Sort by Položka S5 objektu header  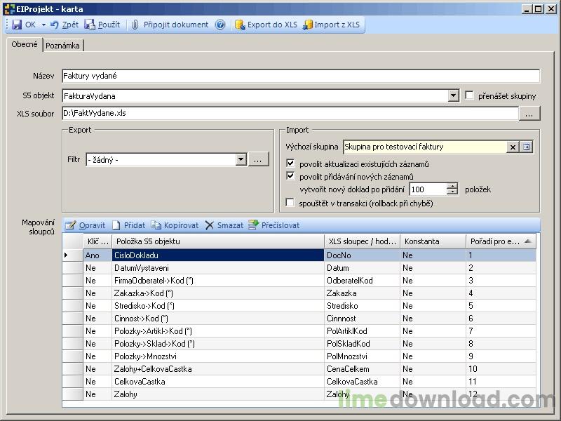pyautogui.click(x=218, y=241)
